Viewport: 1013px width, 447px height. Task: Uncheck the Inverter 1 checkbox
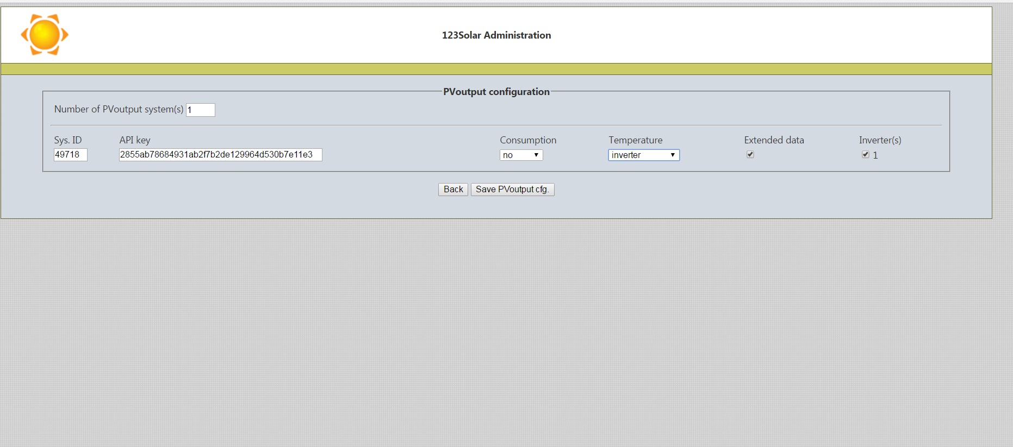click(x=866, y=154)
